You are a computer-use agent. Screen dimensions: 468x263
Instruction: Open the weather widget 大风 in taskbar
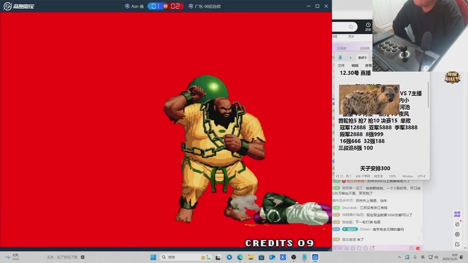12,257
